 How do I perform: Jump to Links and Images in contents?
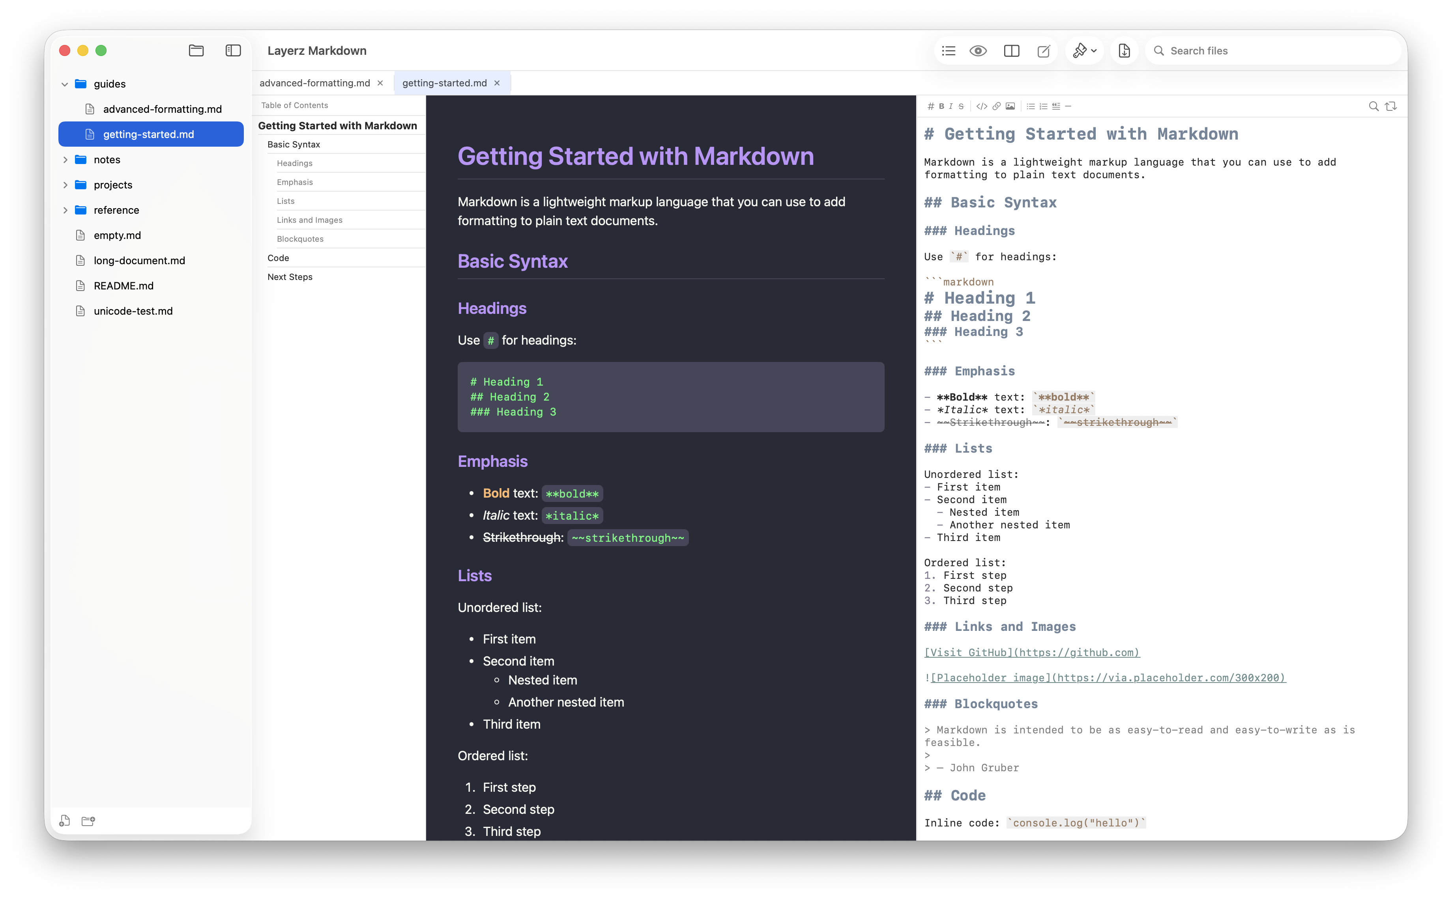(309, 220)
